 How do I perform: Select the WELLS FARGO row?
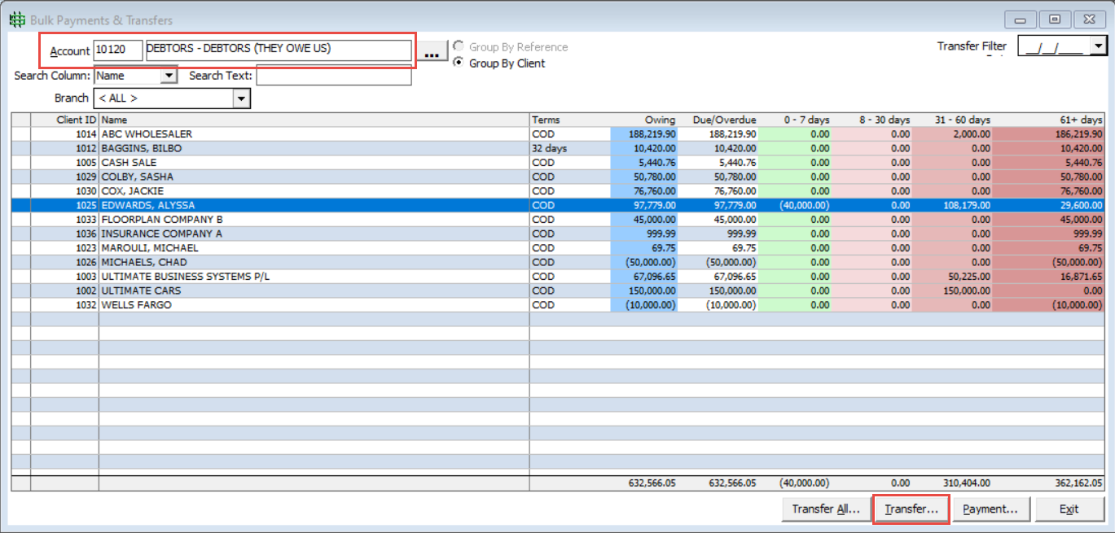pyautogui.click(x=314, y=305)
